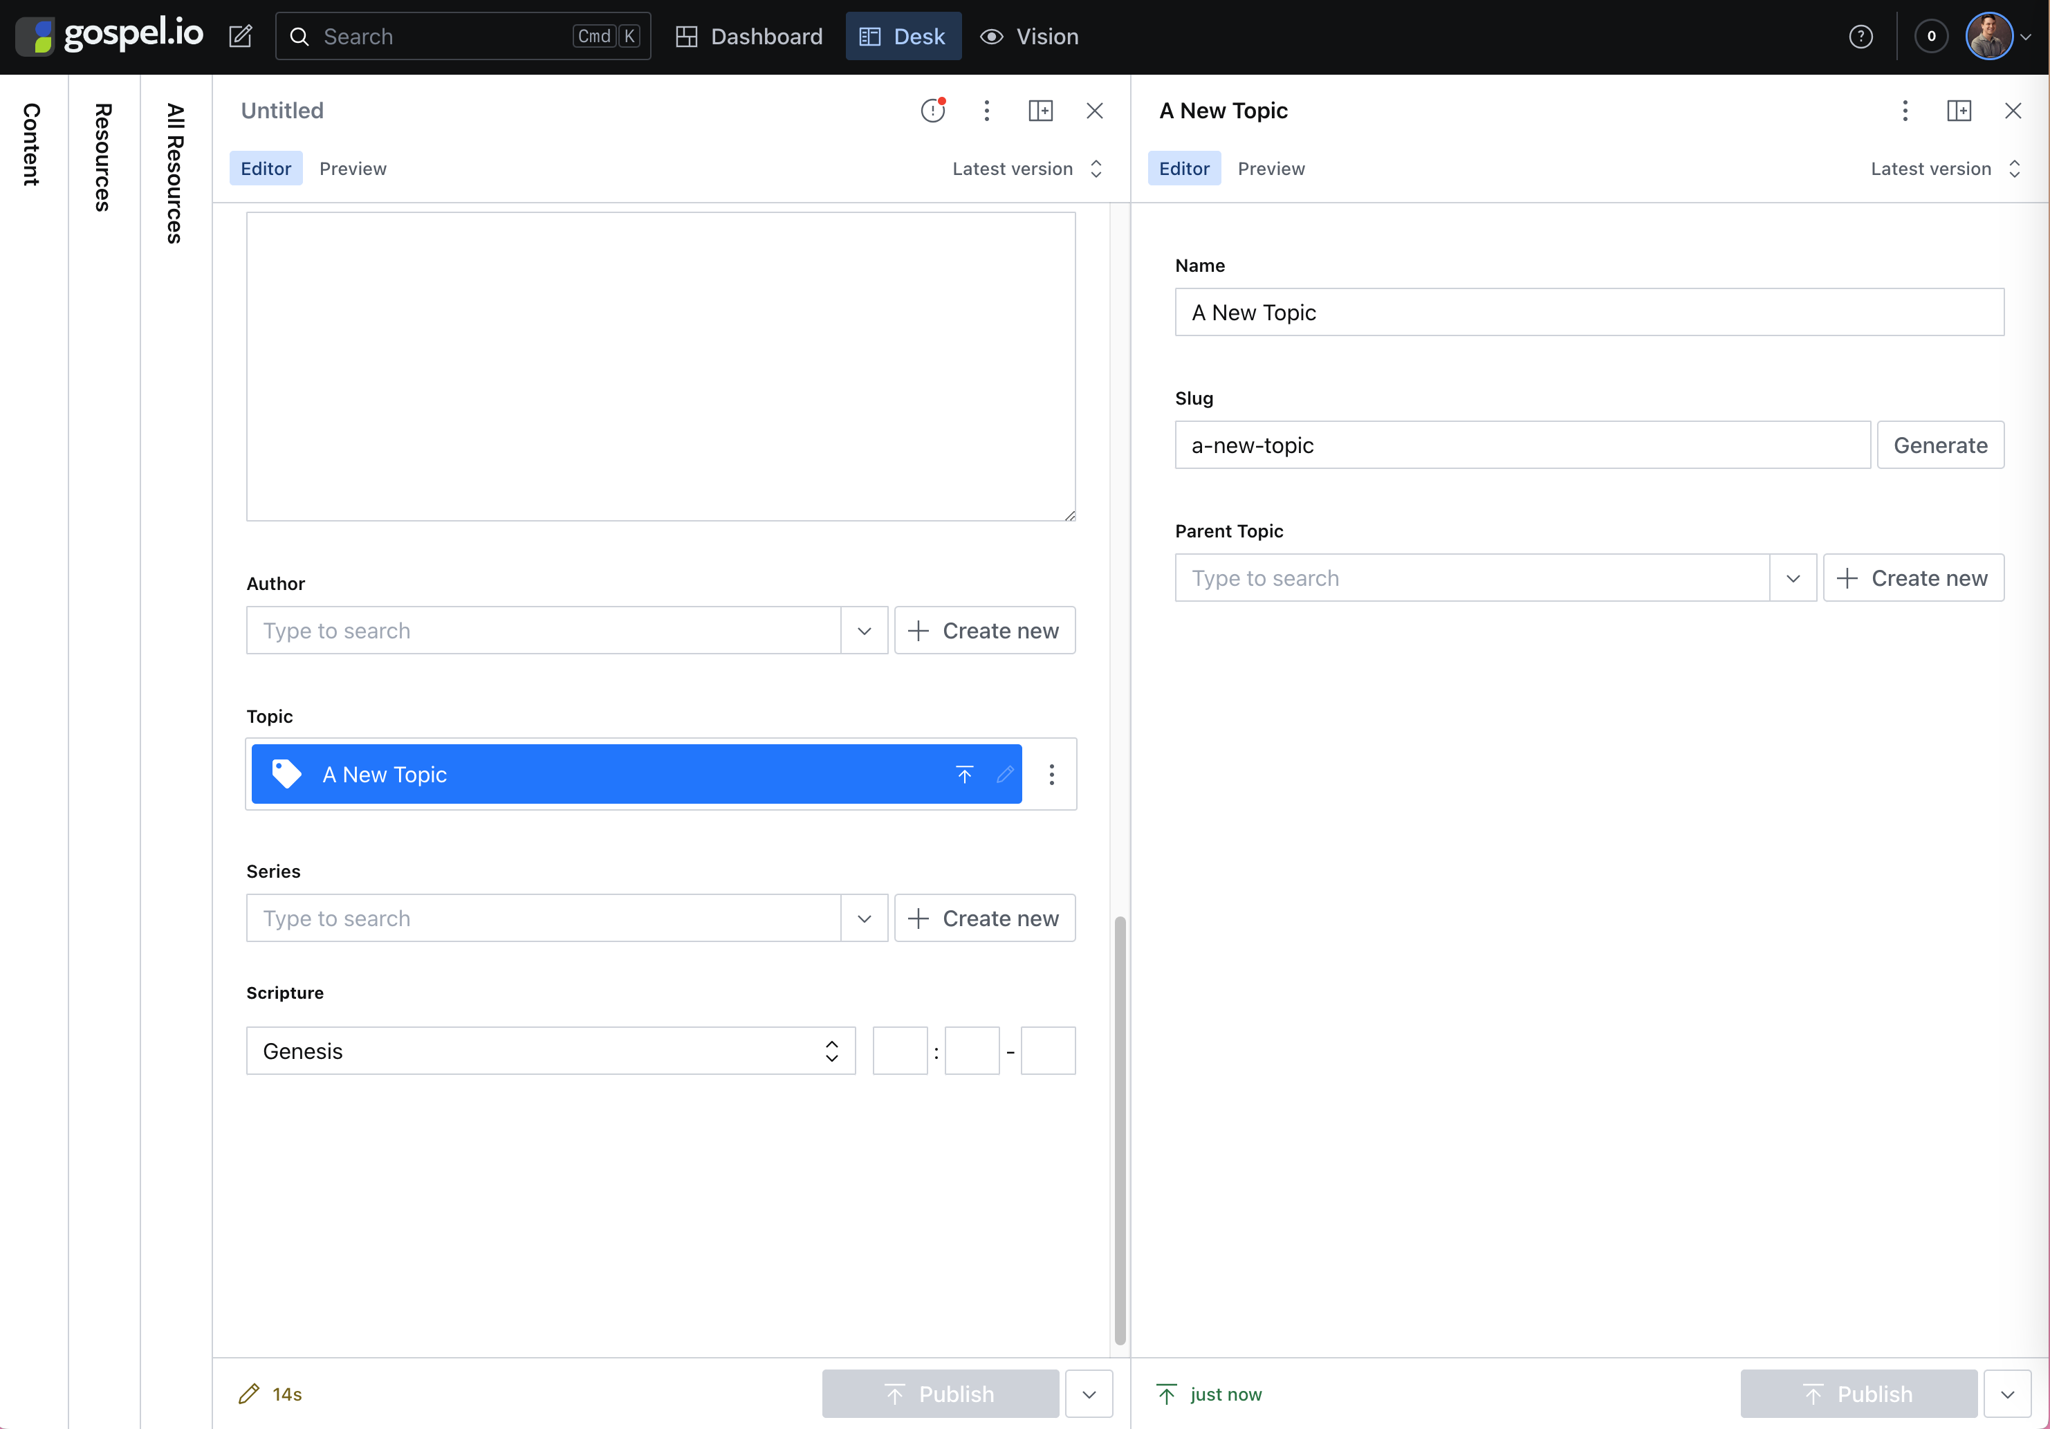2050x1429 pixels.
Task: Select Preview tab in Untitled pane
Action: point(353,168)
